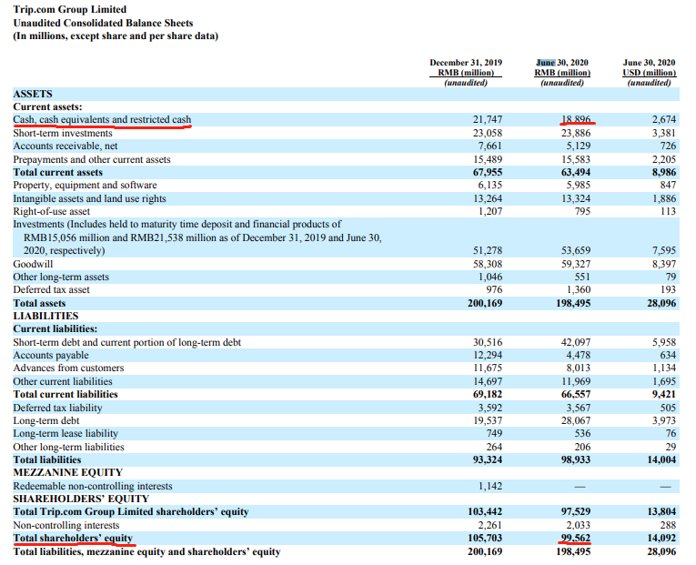Click the 'Redeemable non-controlling interests' row label
The image size is (696, 565).
(93, 486)
